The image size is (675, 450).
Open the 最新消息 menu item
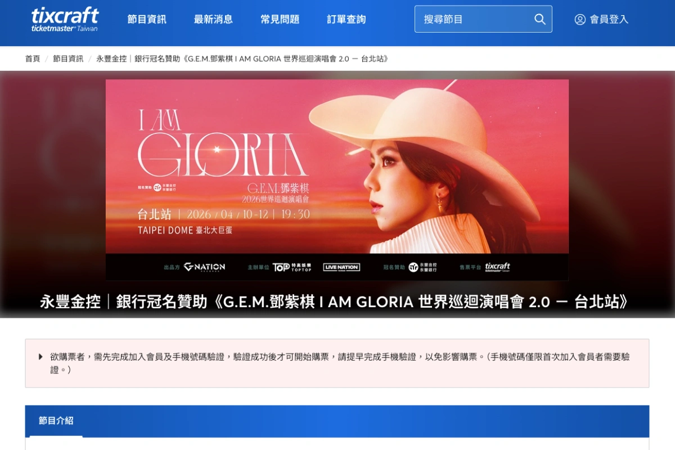pyautogui.click(x=213, y=19)
